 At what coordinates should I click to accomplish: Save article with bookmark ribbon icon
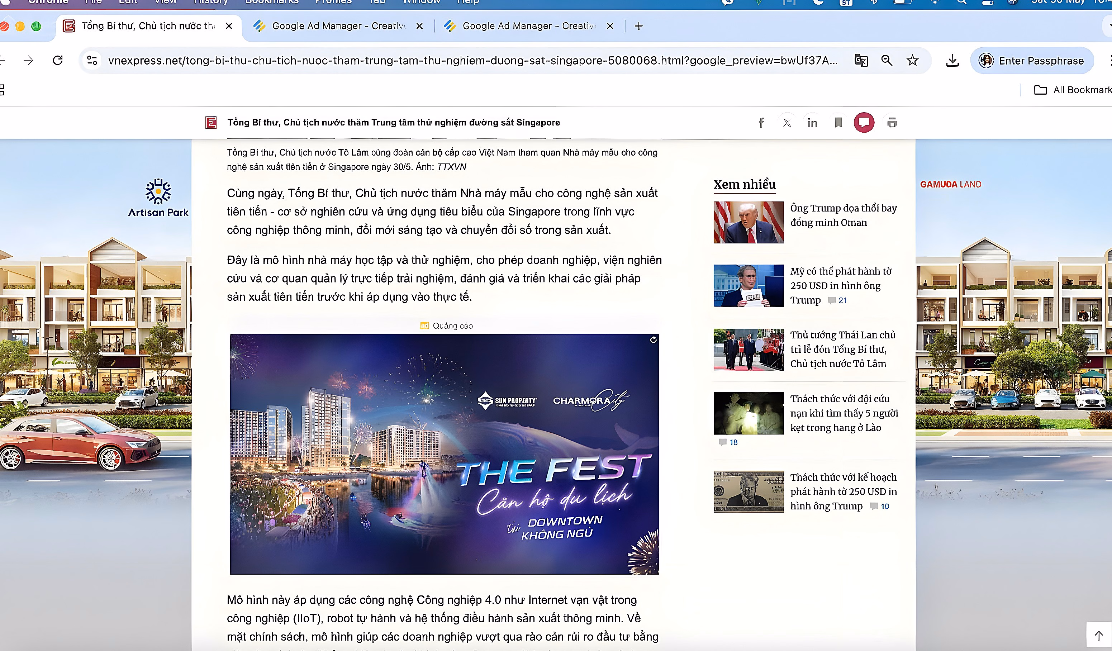click(838, 123)
